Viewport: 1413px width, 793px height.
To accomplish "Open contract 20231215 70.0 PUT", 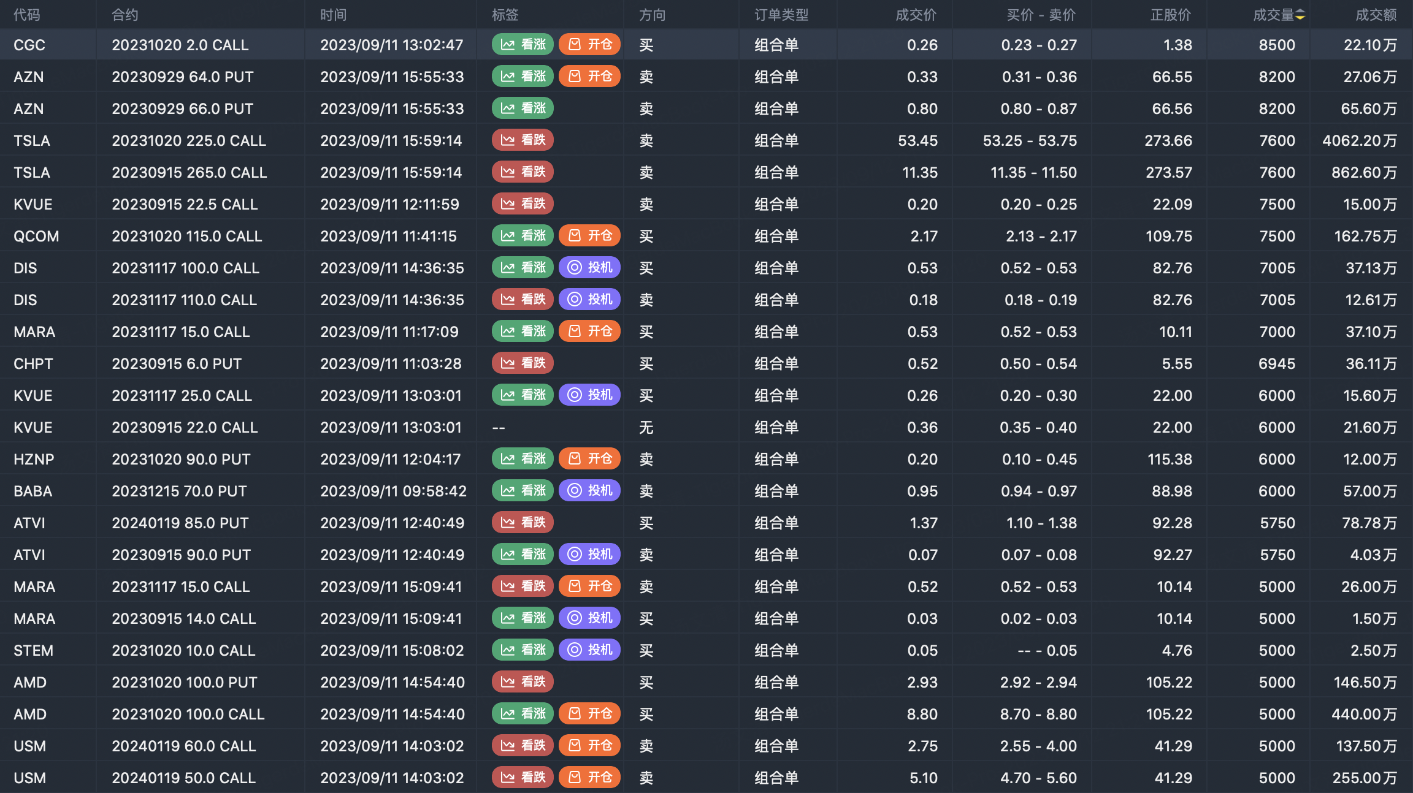I will click(179, 491).
